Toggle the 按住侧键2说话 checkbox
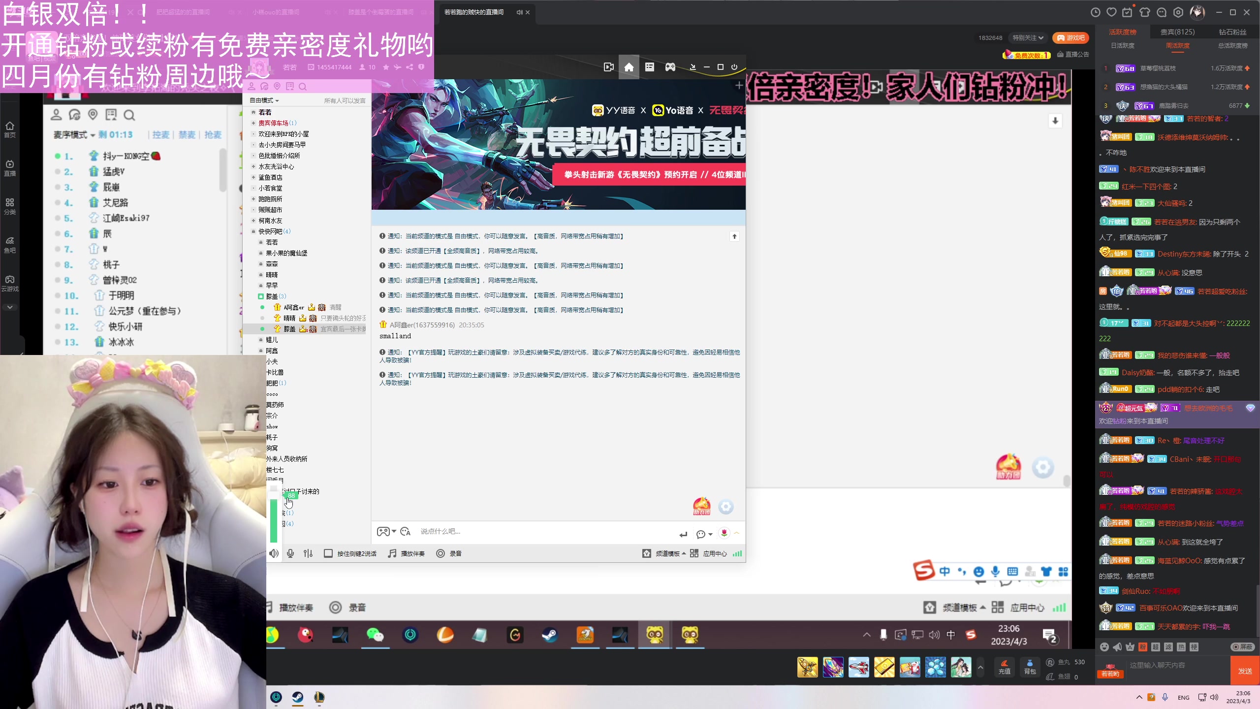The image size is (1260, 709). 328,553
